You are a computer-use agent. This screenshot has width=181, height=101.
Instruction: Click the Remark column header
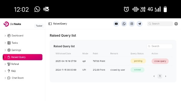114,53
